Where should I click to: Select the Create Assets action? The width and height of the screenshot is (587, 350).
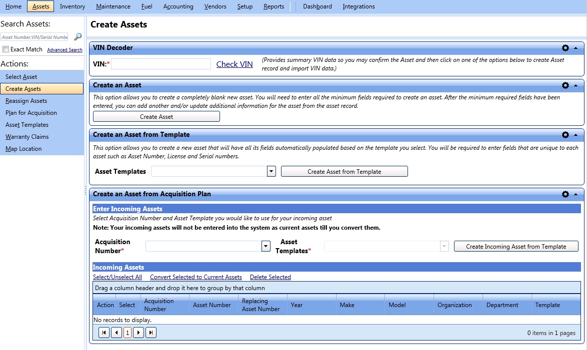pyautogui.click(x=42, y=88)
